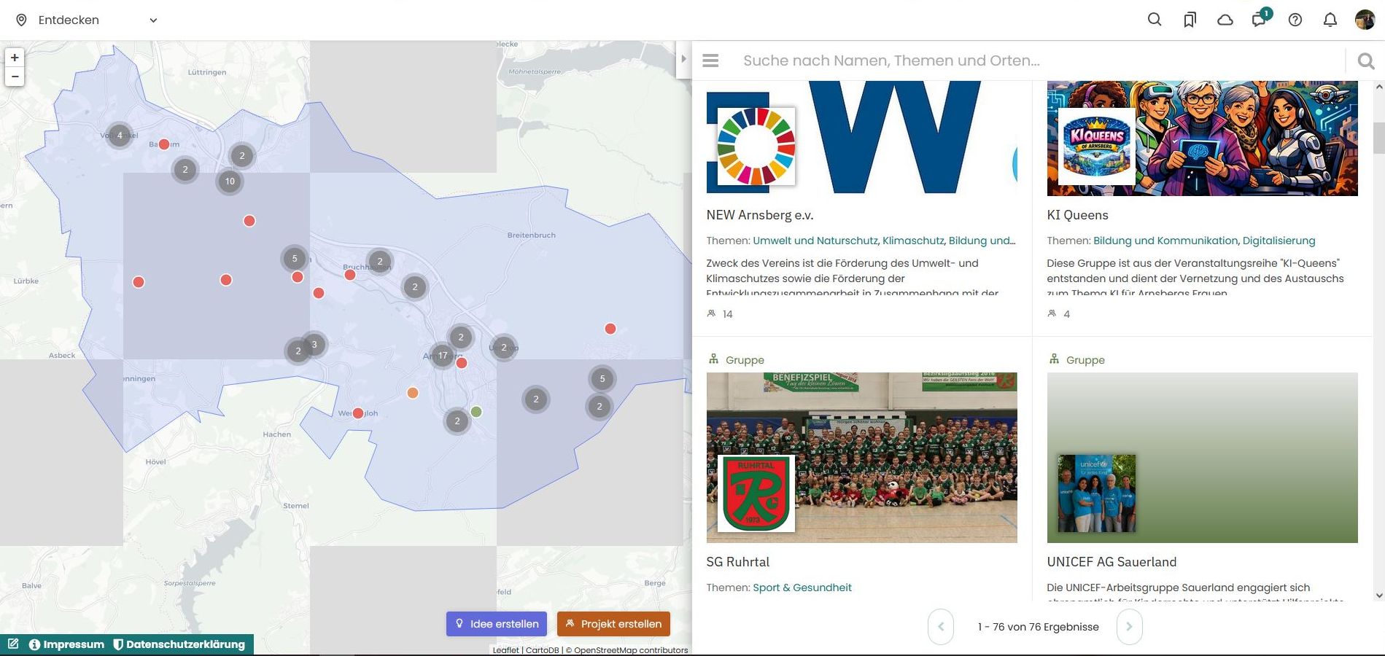The image size is (1385, 656).
Task: Open the CartoDB attribution link
Action: tap(542, 650)
